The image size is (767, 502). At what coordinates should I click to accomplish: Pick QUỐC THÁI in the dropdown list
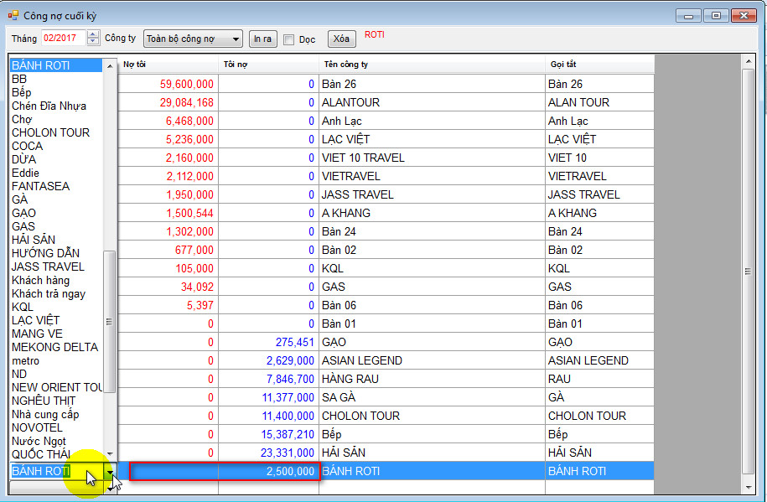56,454
